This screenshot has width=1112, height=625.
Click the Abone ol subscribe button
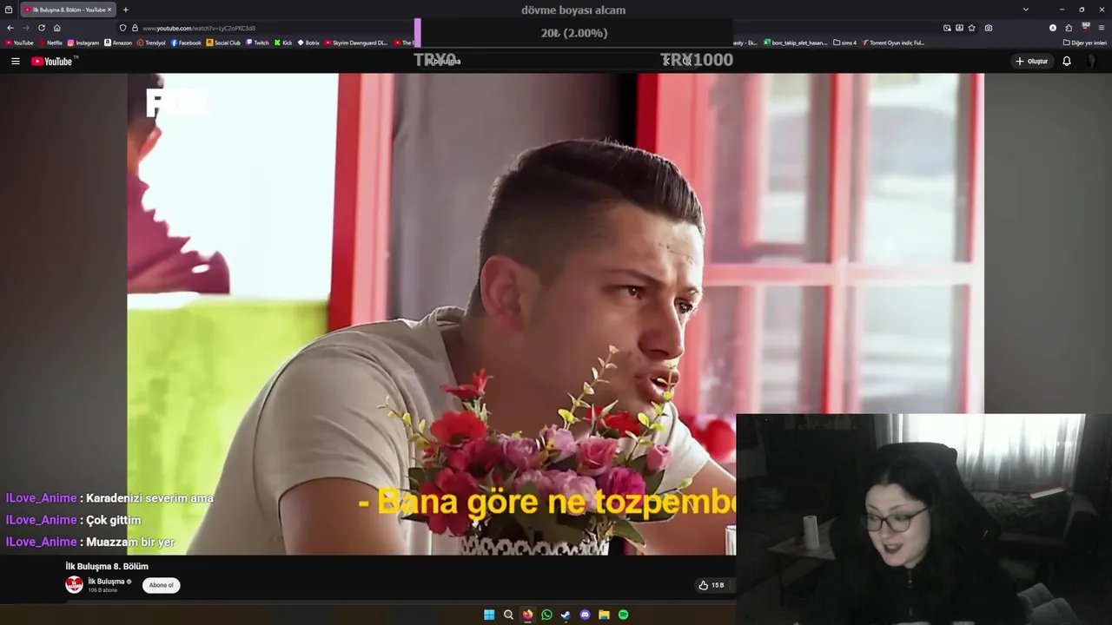tap(161, 585)
